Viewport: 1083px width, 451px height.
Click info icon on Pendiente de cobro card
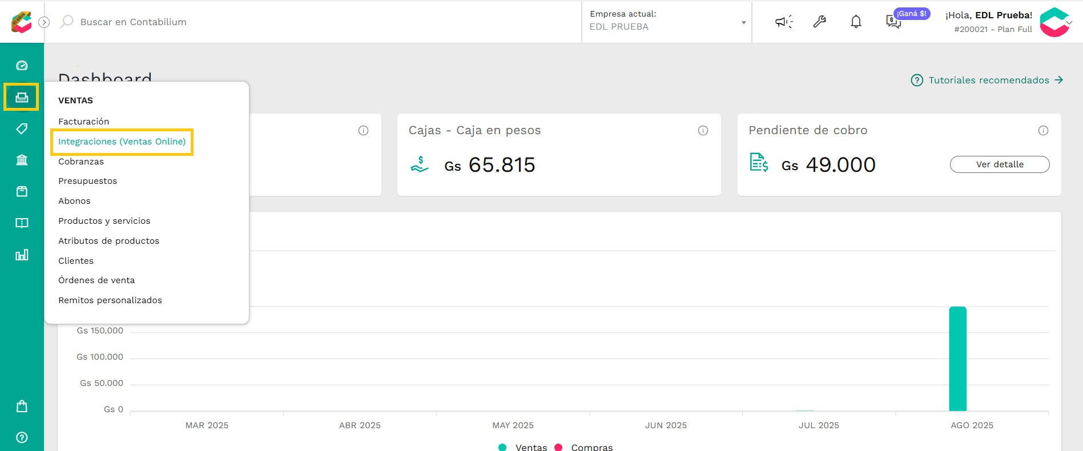pyautogui.click(x=1043, y=131)
